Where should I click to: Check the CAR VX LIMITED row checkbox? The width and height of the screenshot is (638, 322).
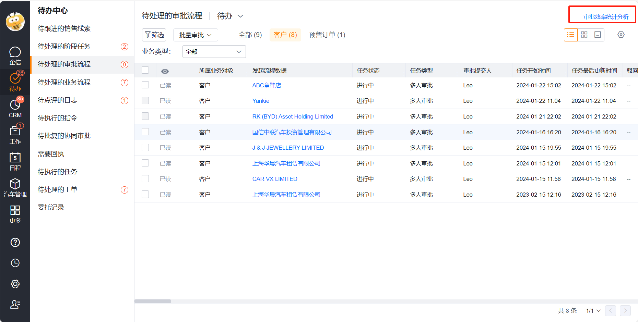click(145, 179)
